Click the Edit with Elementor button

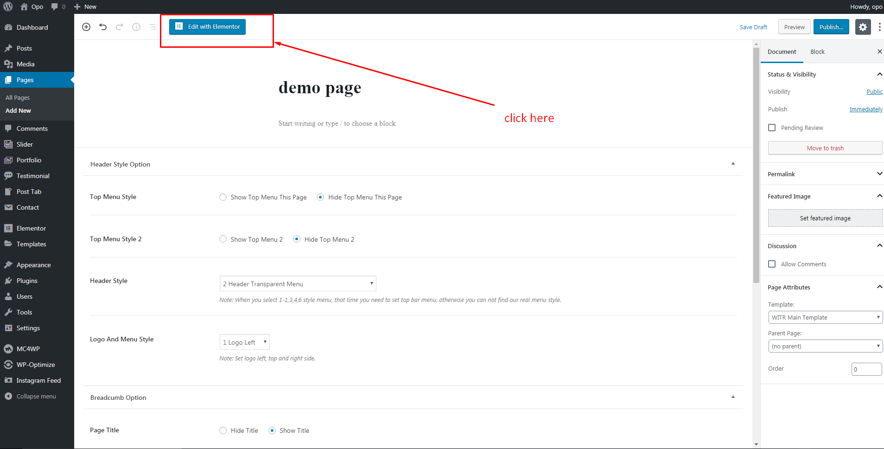click(207, 26)
